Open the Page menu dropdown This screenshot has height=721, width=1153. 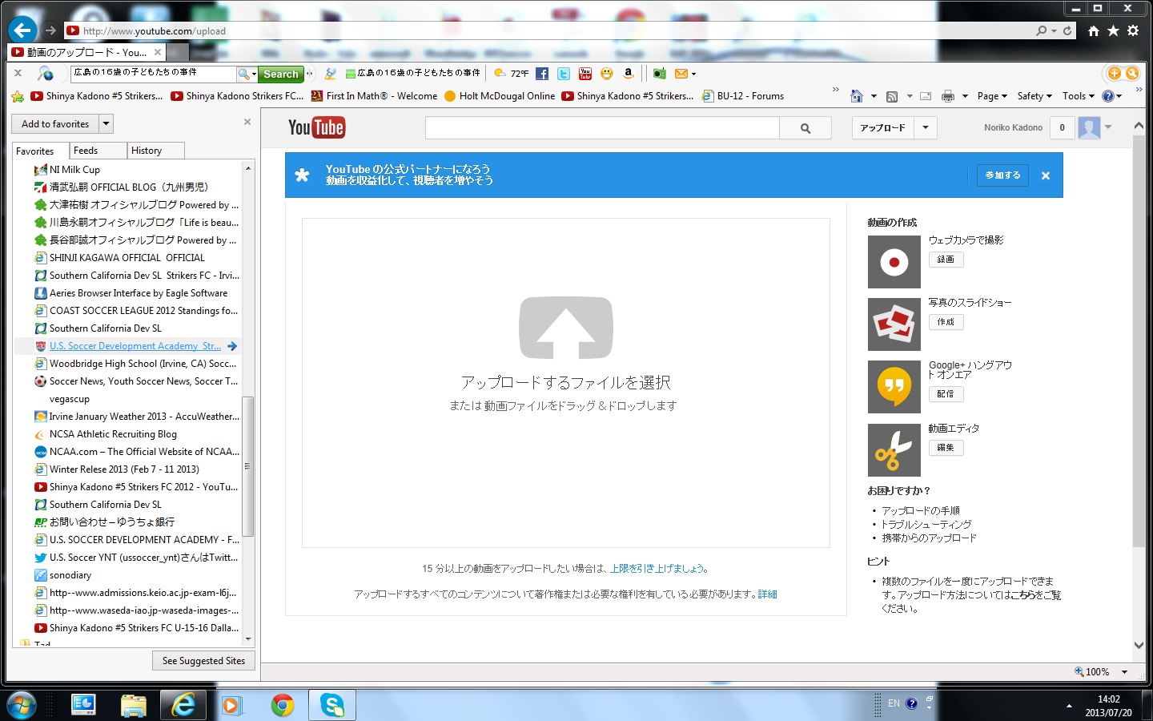point(992,96)
